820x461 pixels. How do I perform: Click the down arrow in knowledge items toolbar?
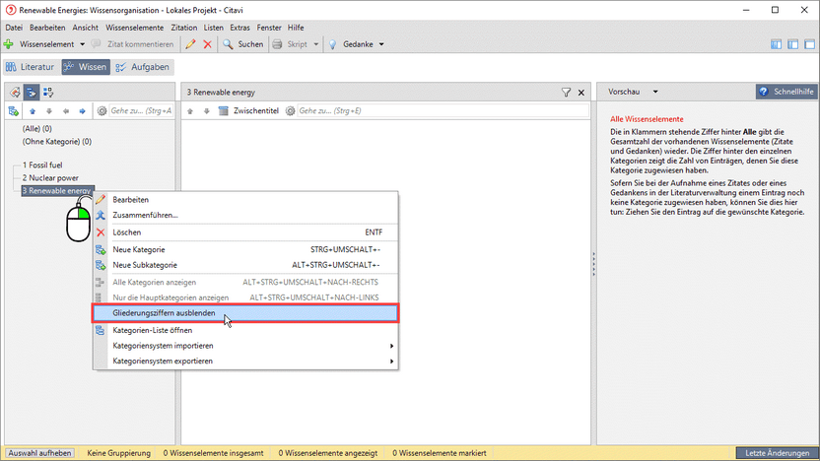pos(207,110)
